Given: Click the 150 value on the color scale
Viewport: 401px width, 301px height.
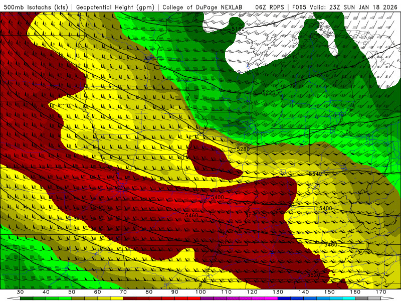Looking at the screenshot, I should (x=329, y=292).
